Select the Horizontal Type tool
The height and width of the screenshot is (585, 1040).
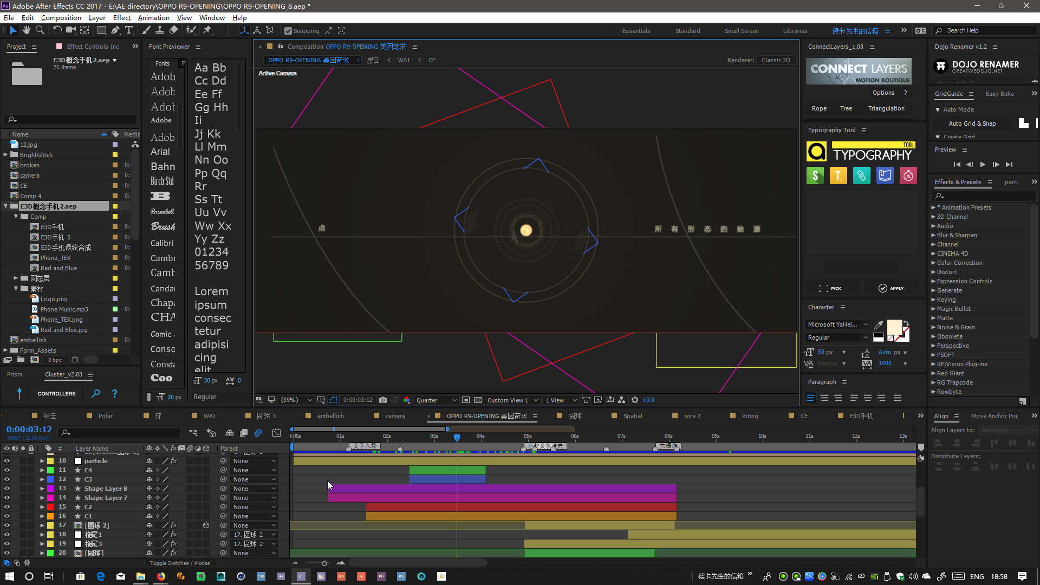point(128,30)
